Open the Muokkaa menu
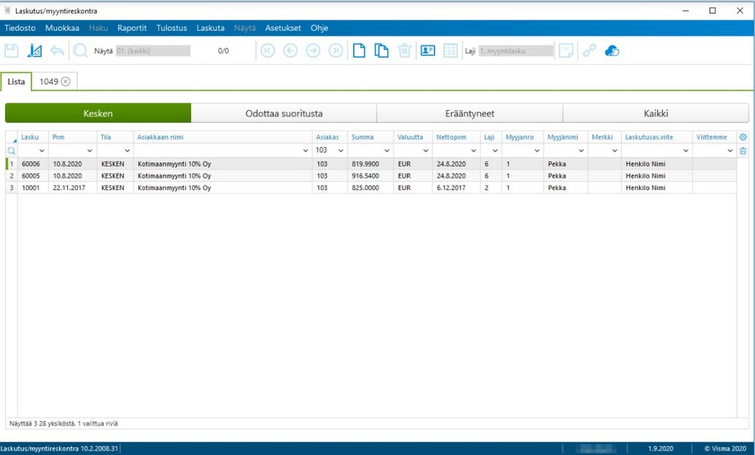This screenshot has height=455, width=755. [62, 28]
